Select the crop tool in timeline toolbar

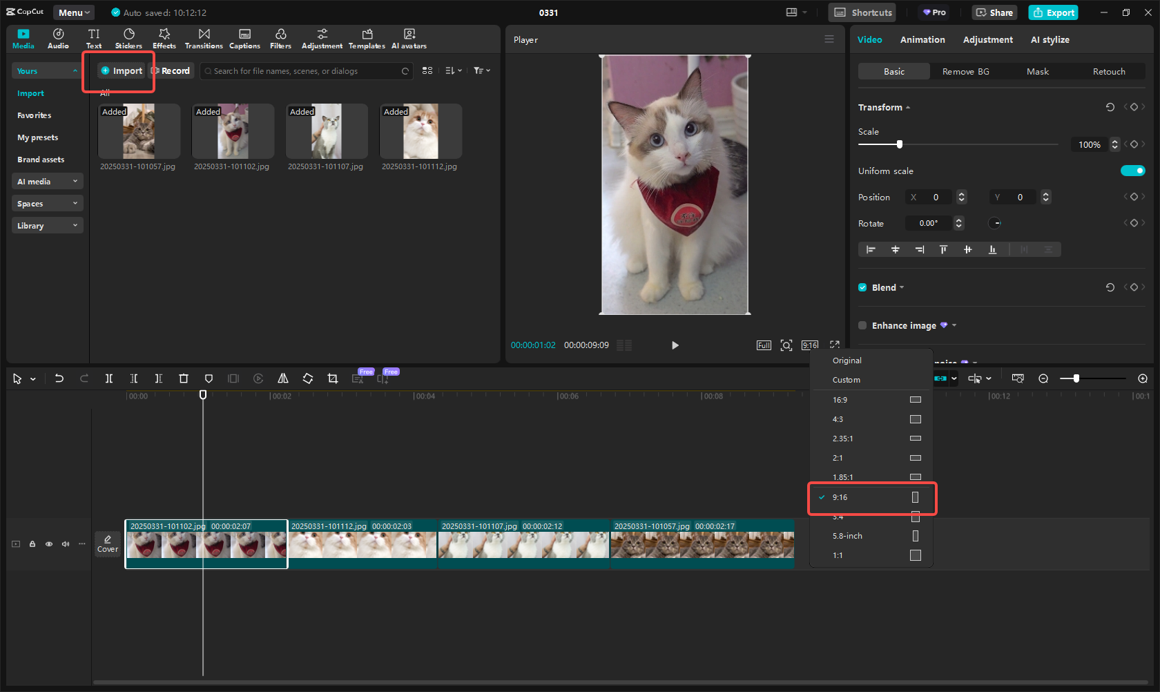(333, 378)
